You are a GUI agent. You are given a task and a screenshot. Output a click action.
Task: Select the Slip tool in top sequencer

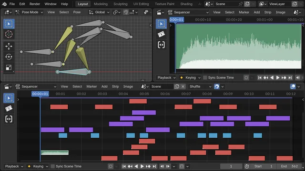[161, 45]
